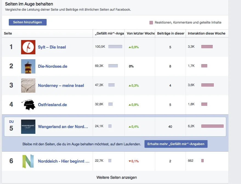Click the interaction bar in the Sylt row
The height and width of the screenshot is (184, 241).
(207, 47)
